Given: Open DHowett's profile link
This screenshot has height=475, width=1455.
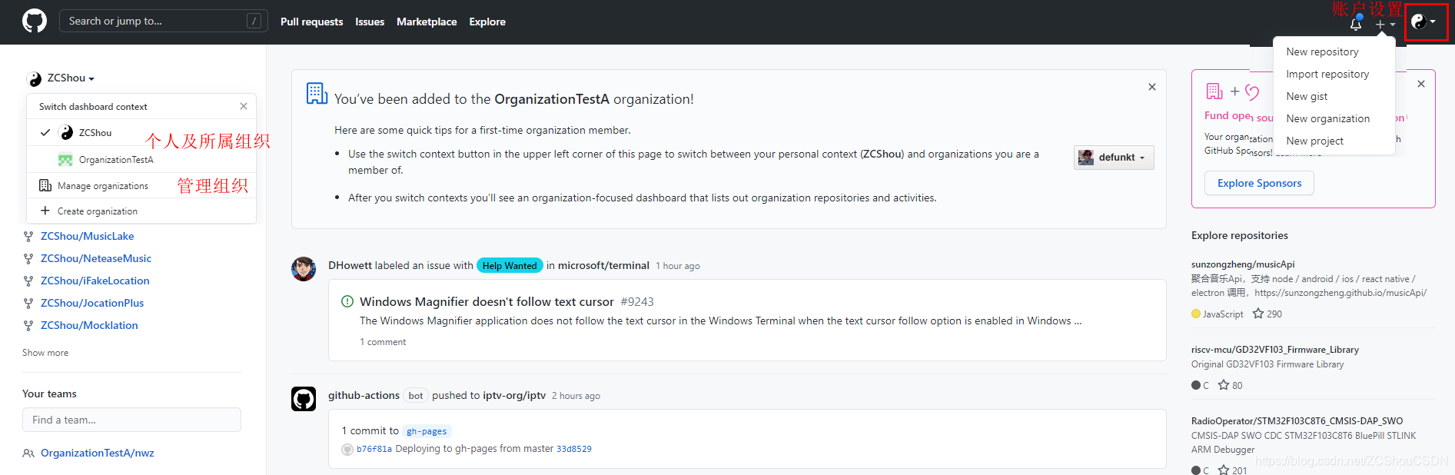Looking at the screenshot, I should point(350,265).
